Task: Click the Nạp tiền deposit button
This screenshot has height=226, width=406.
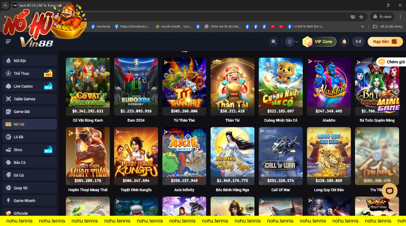Action: (384, 42)
